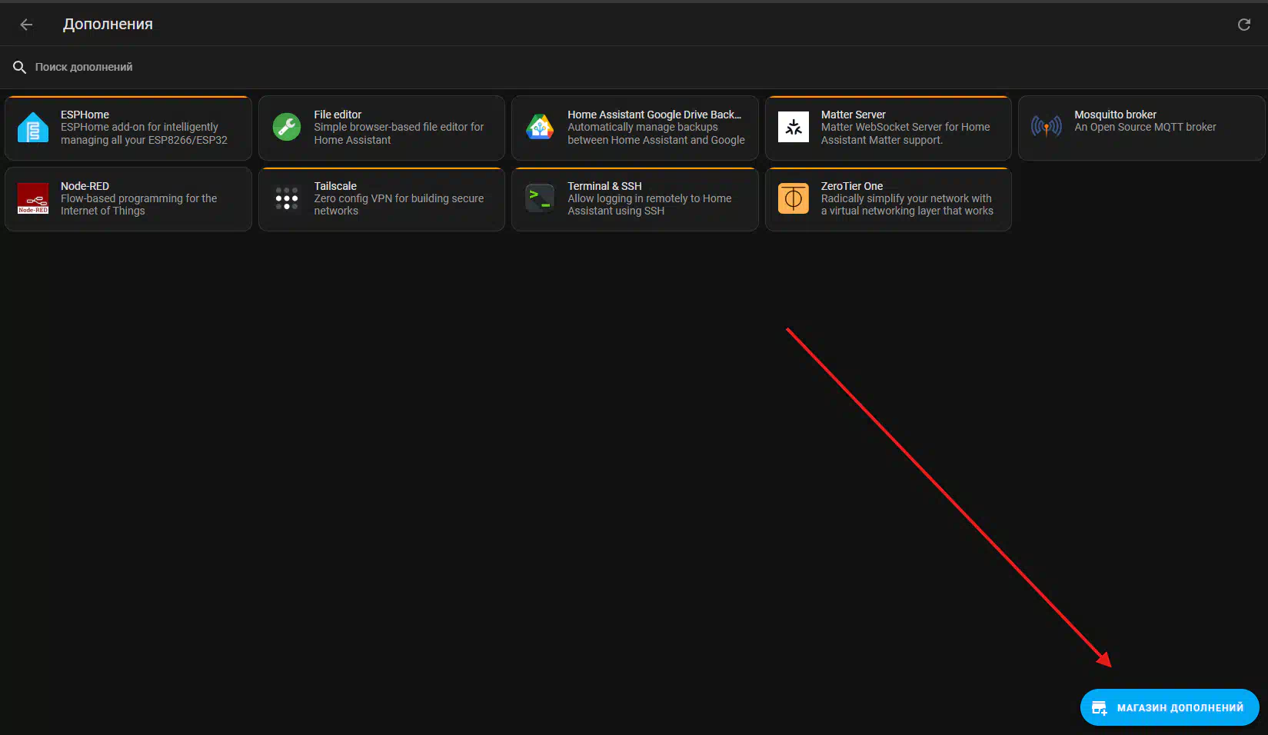Screen dimensions: 1268x735
Task: Click the ESPHome house icon
Action: pos(33,128)
